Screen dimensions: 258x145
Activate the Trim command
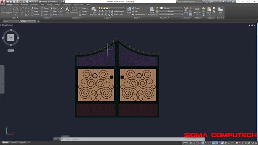(x=54, y=8)
